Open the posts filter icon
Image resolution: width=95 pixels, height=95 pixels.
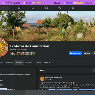(94, 70)
